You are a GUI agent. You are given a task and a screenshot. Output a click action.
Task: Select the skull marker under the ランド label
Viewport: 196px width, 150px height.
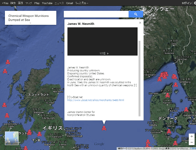click(29, 133)
